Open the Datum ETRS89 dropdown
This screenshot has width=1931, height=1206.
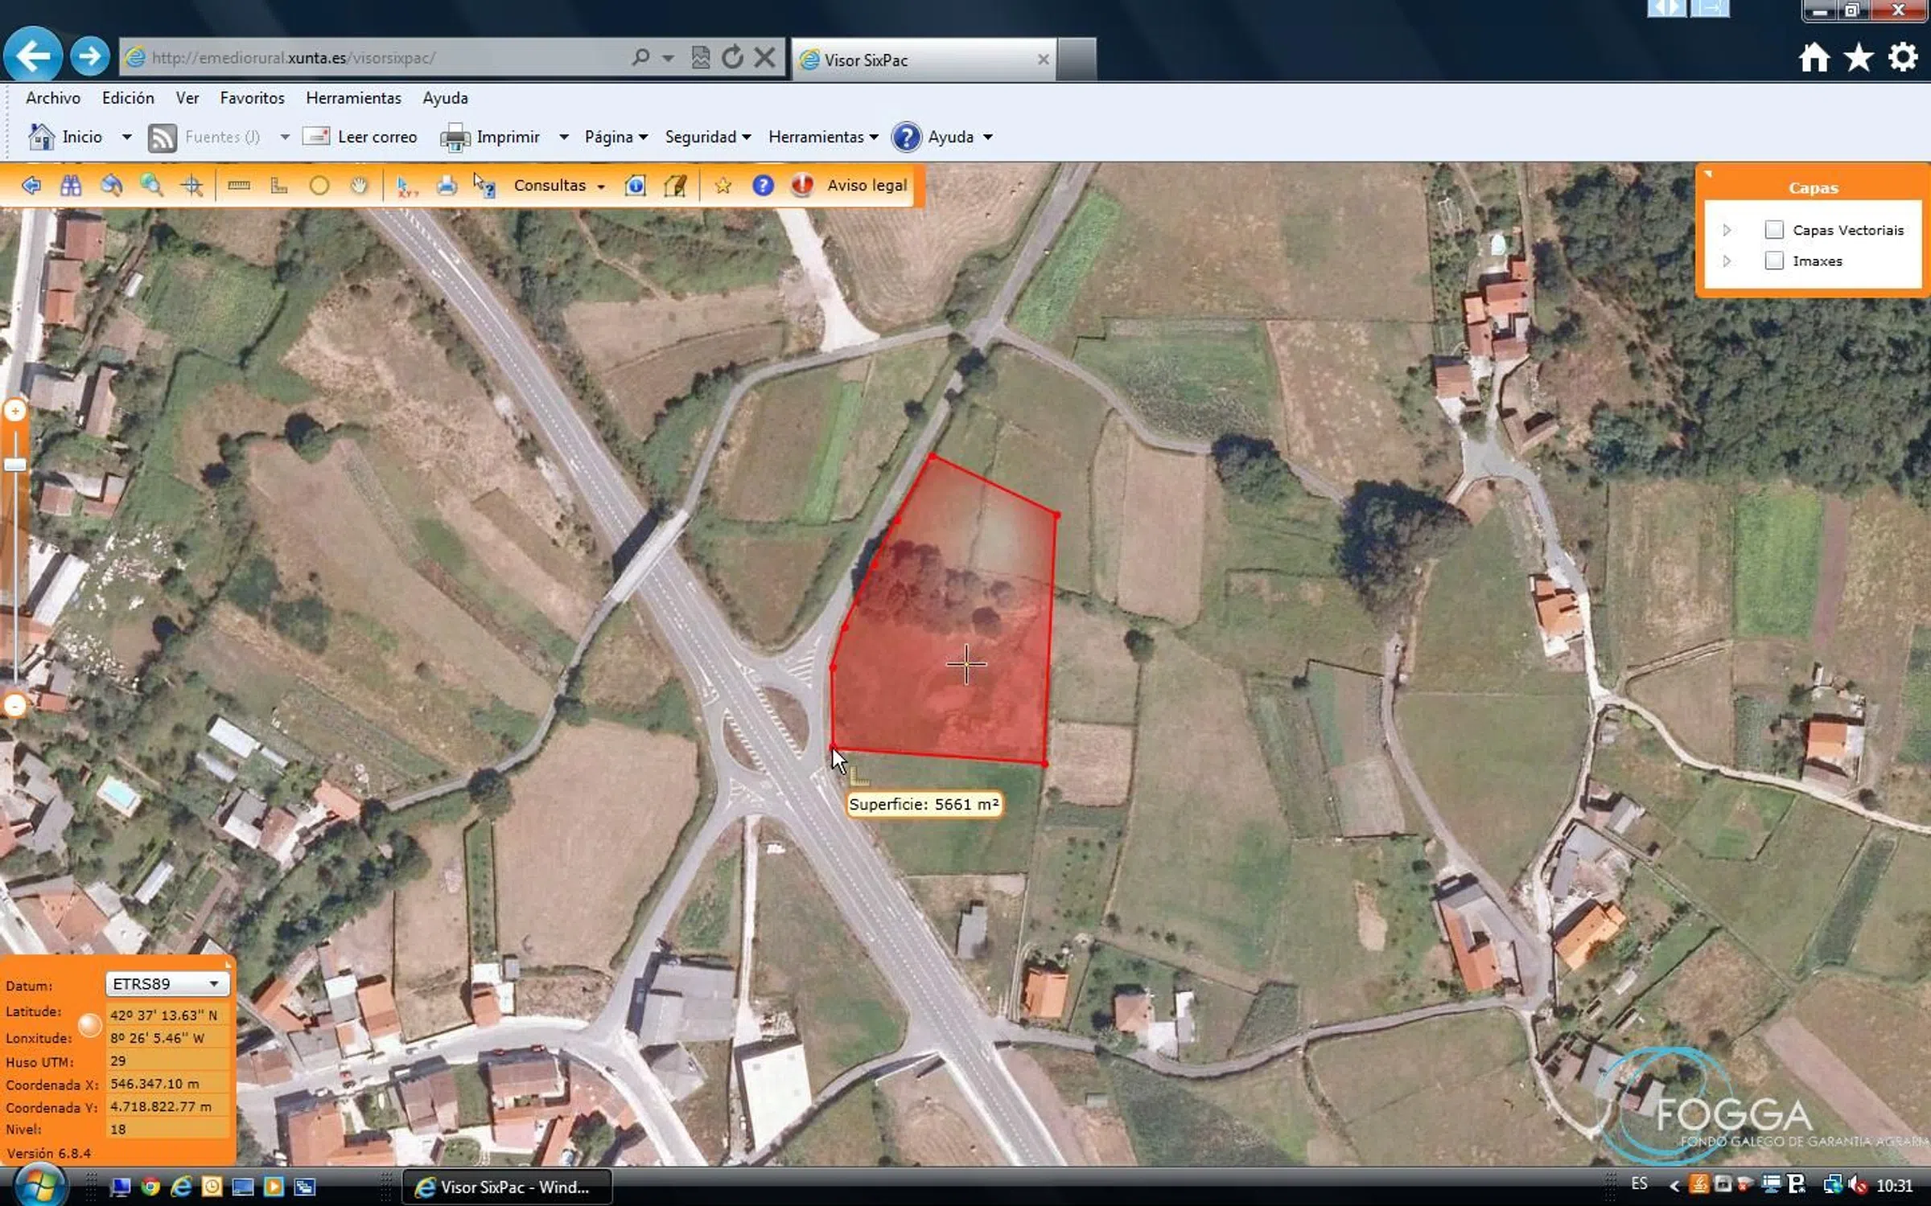click(167, 983)
